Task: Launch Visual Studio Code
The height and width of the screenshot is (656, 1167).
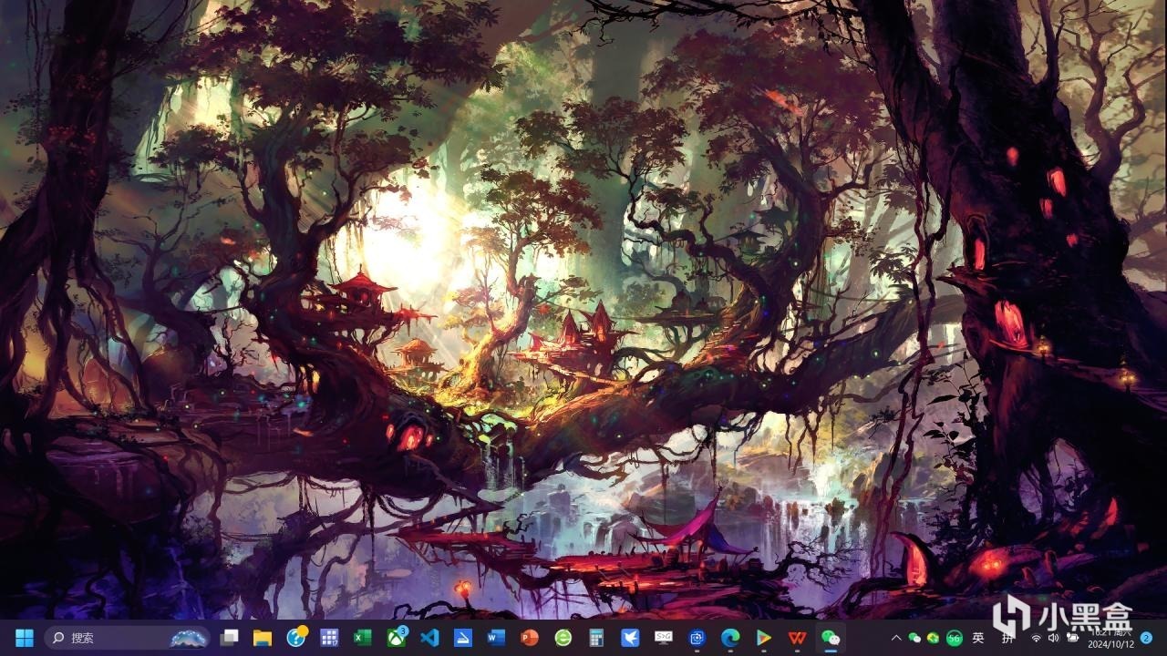Action: [x=430, y=638]
